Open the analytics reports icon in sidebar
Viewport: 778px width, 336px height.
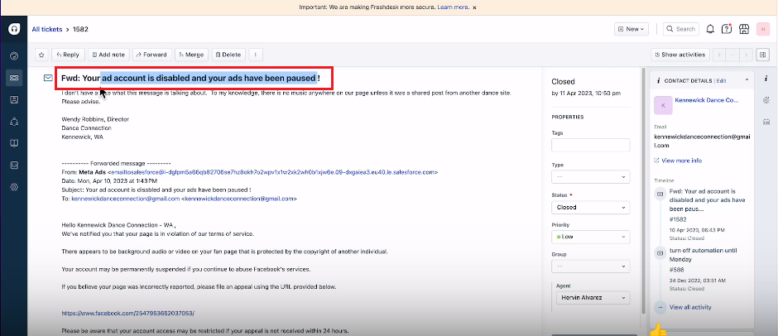pos(14,166)
